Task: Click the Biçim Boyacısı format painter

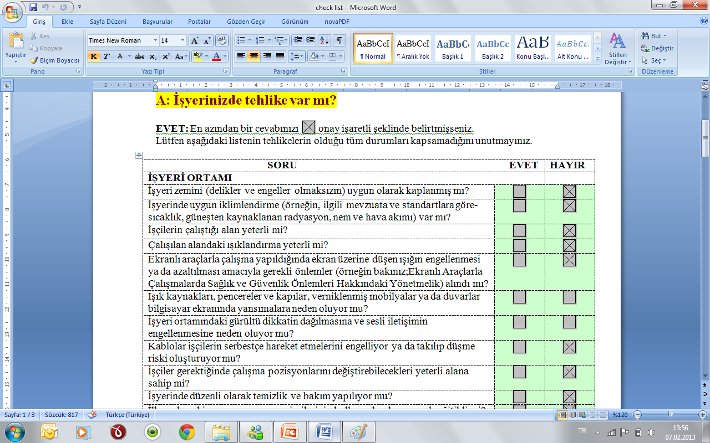Action: pyautogui.click(x=55, y=60)
